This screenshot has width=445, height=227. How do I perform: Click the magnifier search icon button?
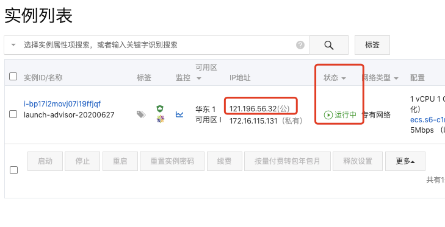point(328,45)
